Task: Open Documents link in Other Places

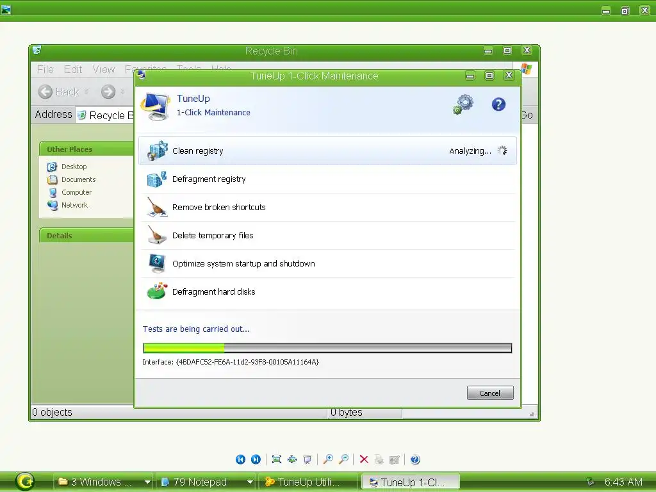Action: coord(78,179)
